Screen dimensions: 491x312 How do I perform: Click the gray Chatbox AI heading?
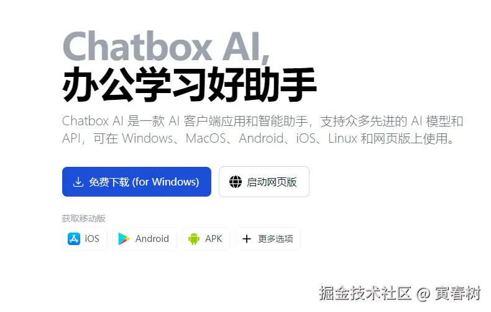pyautogui.click(x=166, y=47)
